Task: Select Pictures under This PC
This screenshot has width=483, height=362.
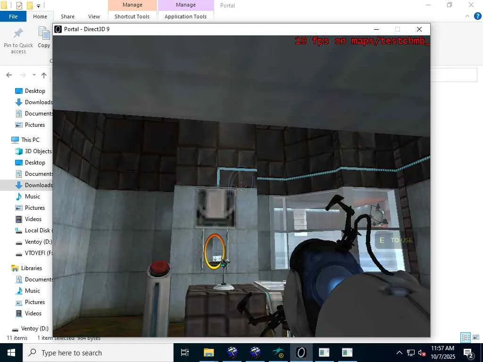Action: 30,208
